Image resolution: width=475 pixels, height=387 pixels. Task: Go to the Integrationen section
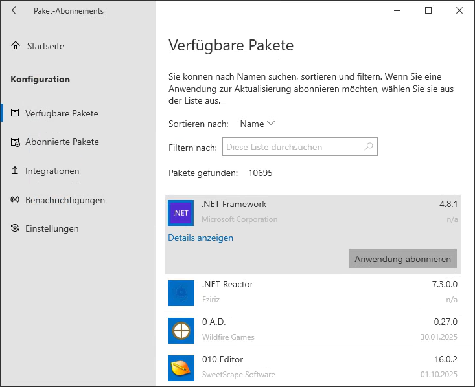click(52, 171)
